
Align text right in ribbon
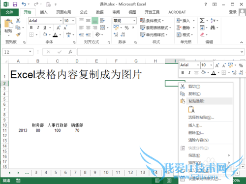[95, 28]
